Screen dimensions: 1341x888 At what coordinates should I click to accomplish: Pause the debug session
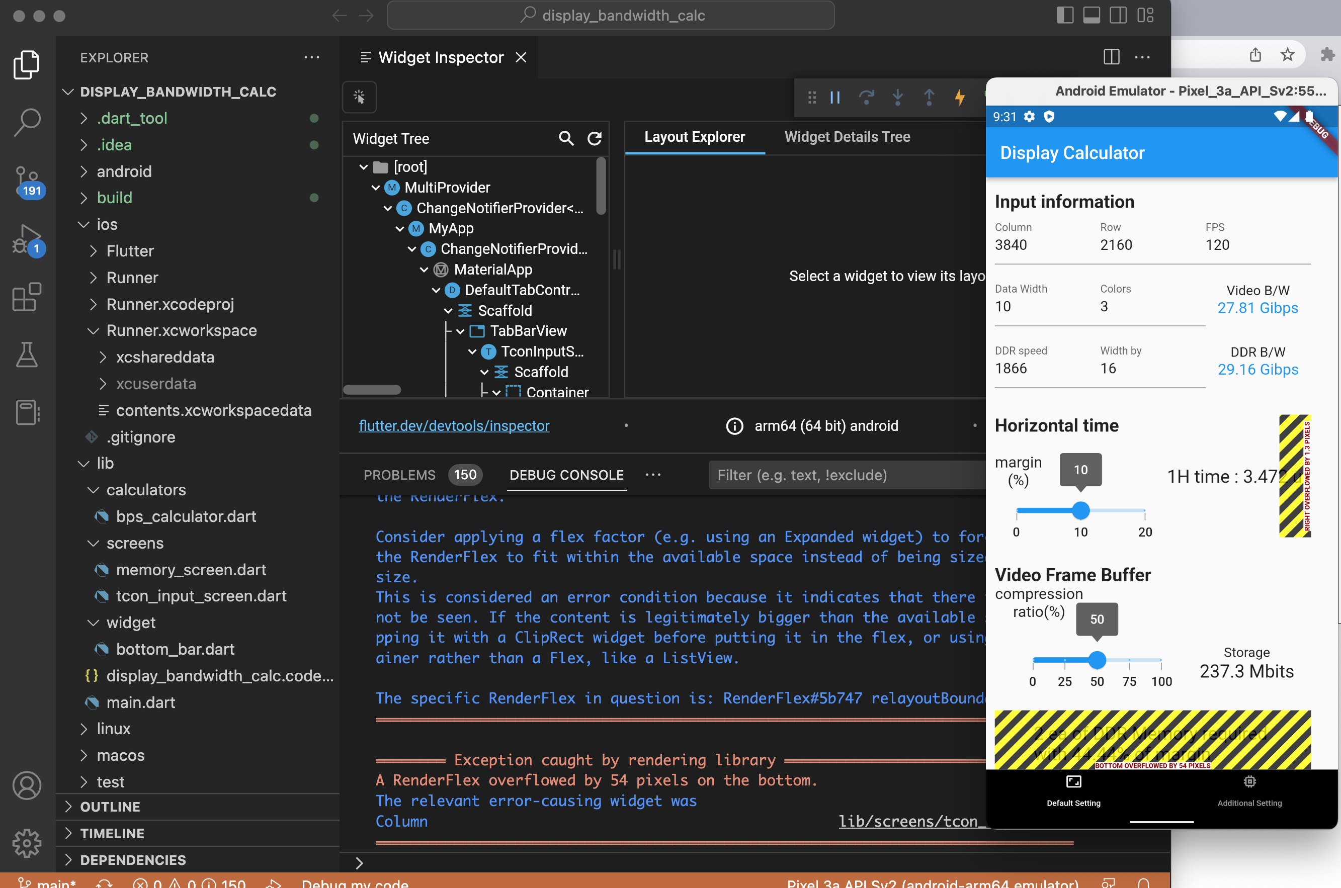(x=834, y=98)
